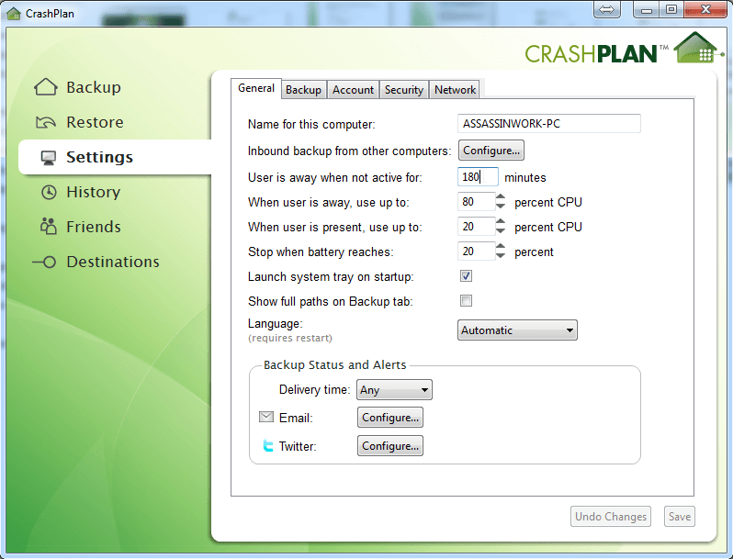Screen dimensions: 733x559
Task: Click the CrashPlan title bar app icon
Action: click(x=14, y=14)
